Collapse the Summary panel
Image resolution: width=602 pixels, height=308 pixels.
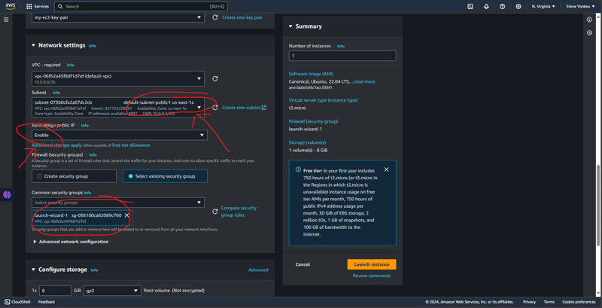(x=290, y=26)
